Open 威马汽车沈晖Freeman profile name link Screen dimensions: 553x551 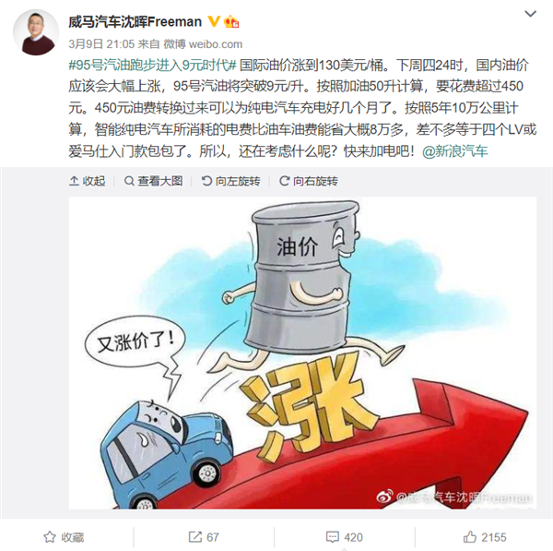point(135,22)
